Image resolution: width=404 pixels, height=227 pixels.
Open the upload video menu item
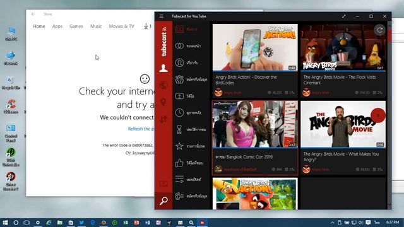[x=191, y=96]
